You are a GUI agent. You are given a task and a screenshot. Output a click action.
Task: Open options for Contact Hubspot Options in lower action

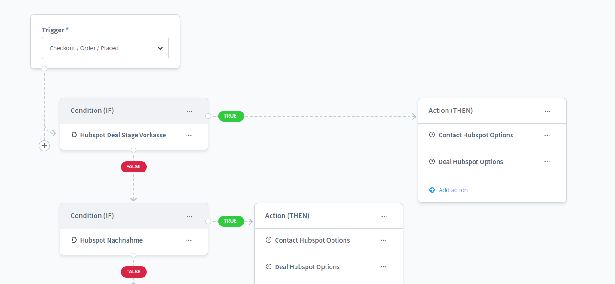coord(384,241)
